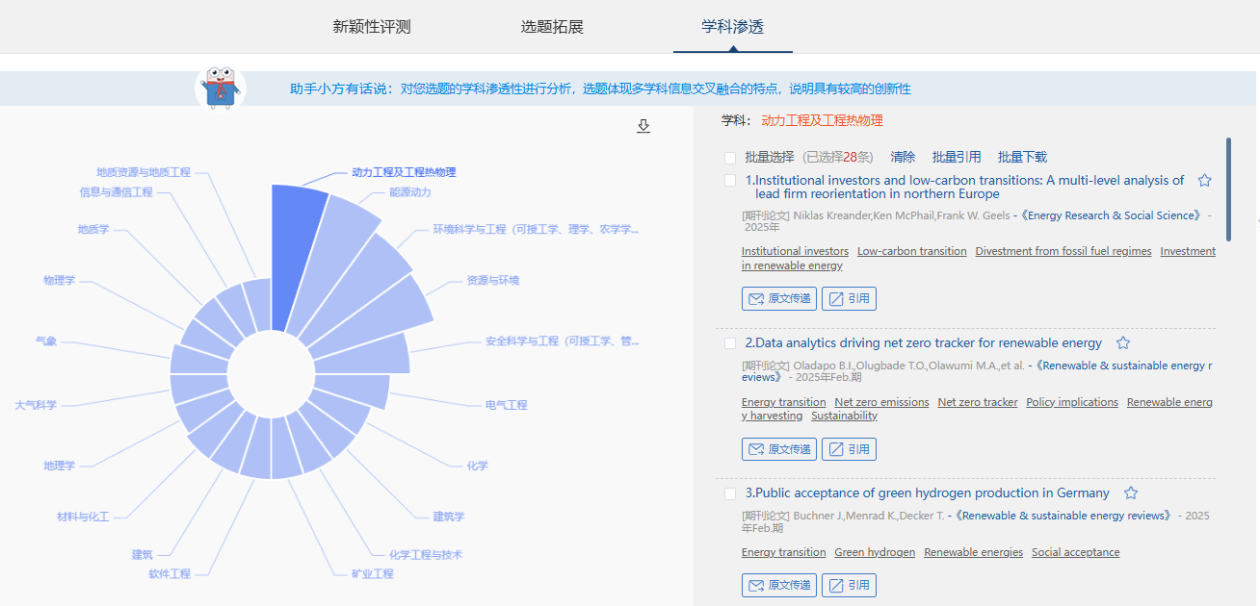Image resolution: width=1260 pixels, height=606 pixels.
Task: Click the 资源与环境 chart label
Action: [x=492, y=281]
